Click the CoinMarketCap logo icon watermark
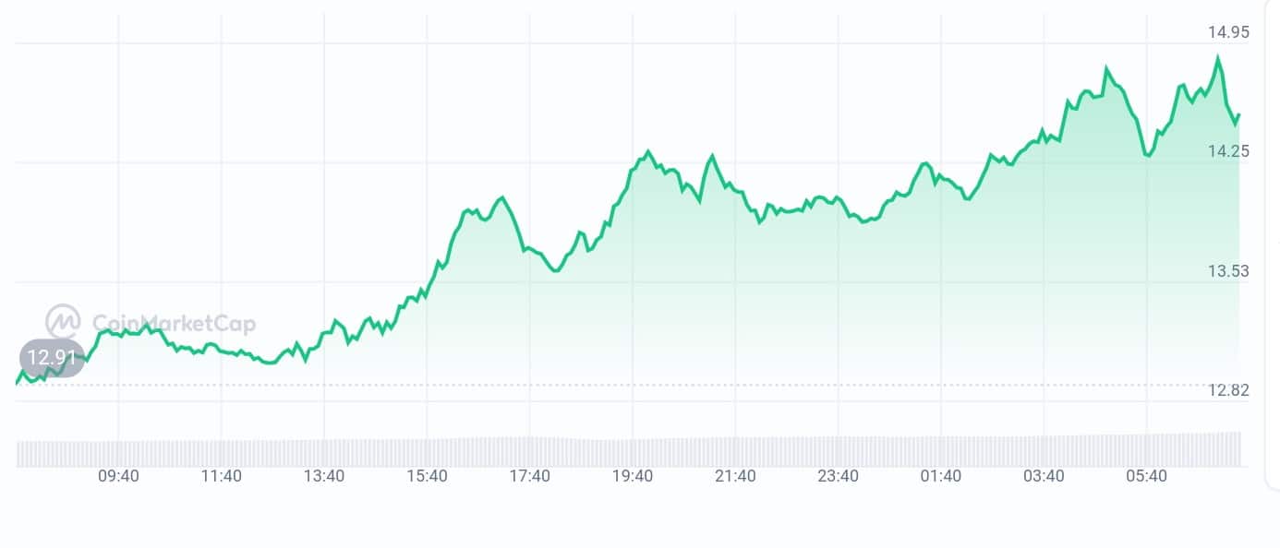This screenshot has height=548, width=1280. [63, 322]
